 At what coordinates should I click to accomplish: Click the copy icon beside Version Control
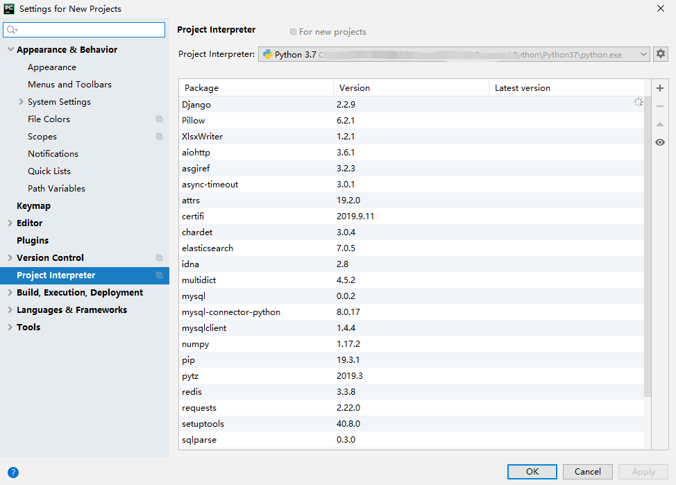coord(159,258)
